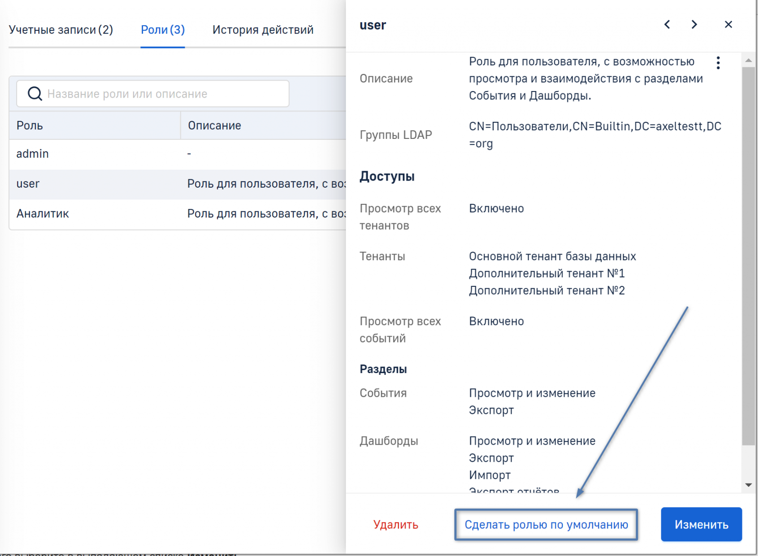758x556 pixels.
Task: Go to next role with right chevron
Action: 694,25
